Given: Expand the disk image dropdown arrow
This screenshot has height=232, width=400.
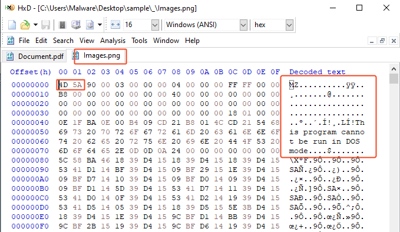Looking at the screenshot, I should [100, 25].
